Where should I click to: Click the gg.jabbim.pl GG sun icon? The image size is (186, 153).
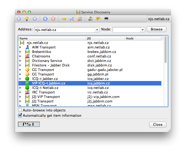(x=27, y=74)
